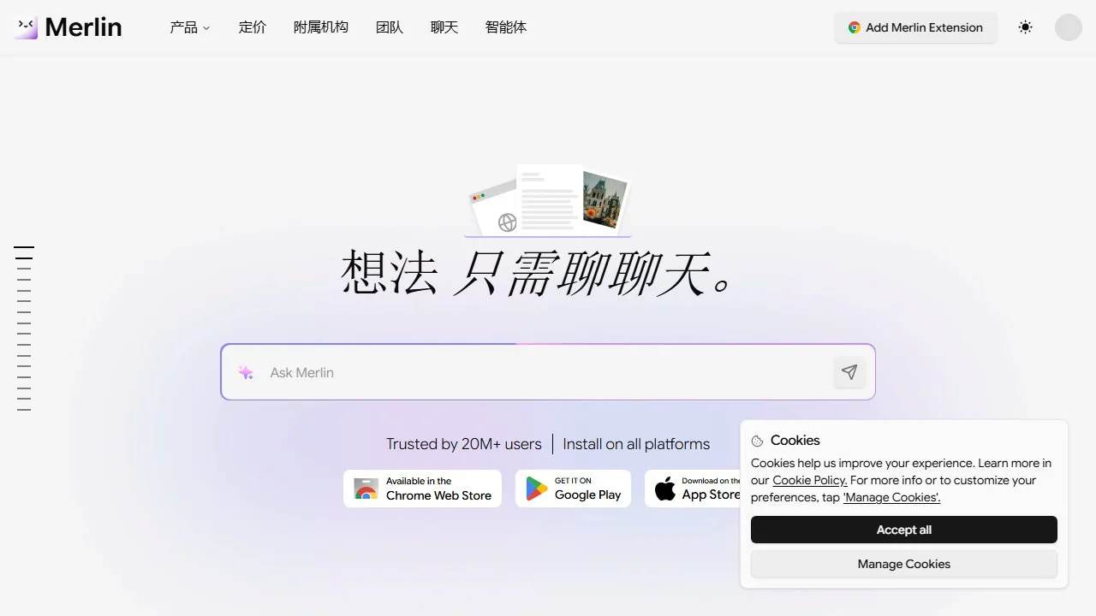This screenshot has height=616, width=1096.
Task: Accept all cookies
Action: pos(903,530)
